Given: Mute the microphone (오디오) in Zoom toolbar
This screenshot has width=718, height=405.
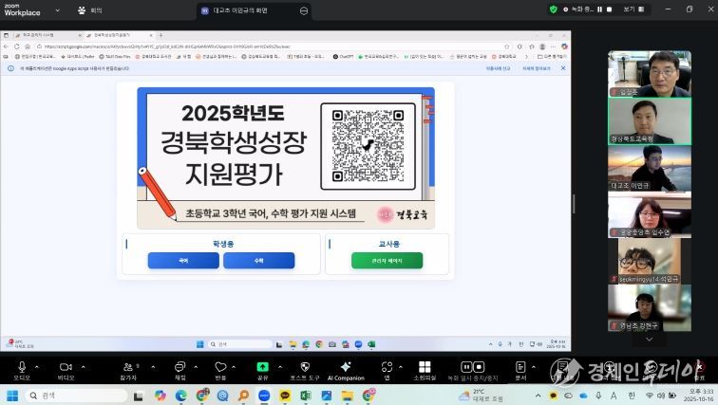Looking at the screenshot, I should pos(21,367).
